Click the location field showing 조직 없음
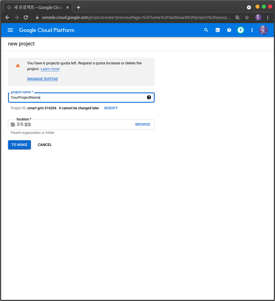Image resolution: width=275 pixels, height=301 pixels. pos(81,124)
